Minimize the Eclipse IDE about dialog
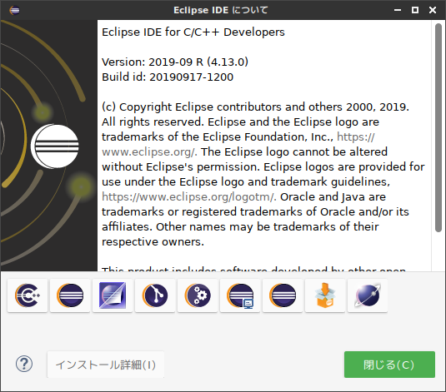 pos(398,10)
